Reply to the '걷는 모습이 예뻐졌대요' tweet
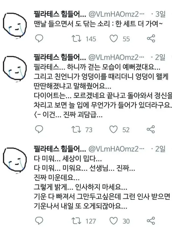Screen dimensions: 172x227 39,129
